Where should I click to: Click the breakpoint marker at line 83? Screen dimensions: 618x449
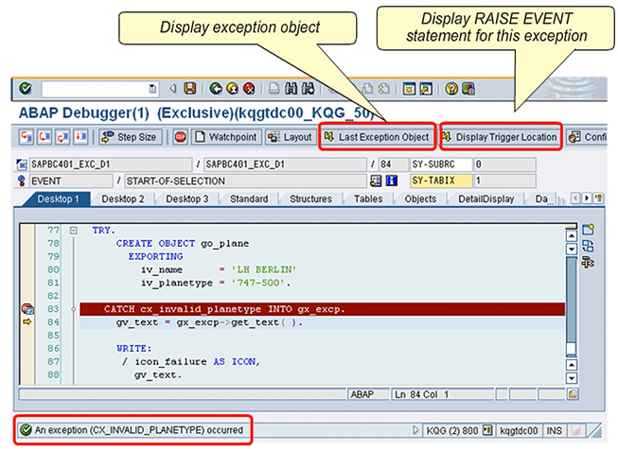[27, 309]
